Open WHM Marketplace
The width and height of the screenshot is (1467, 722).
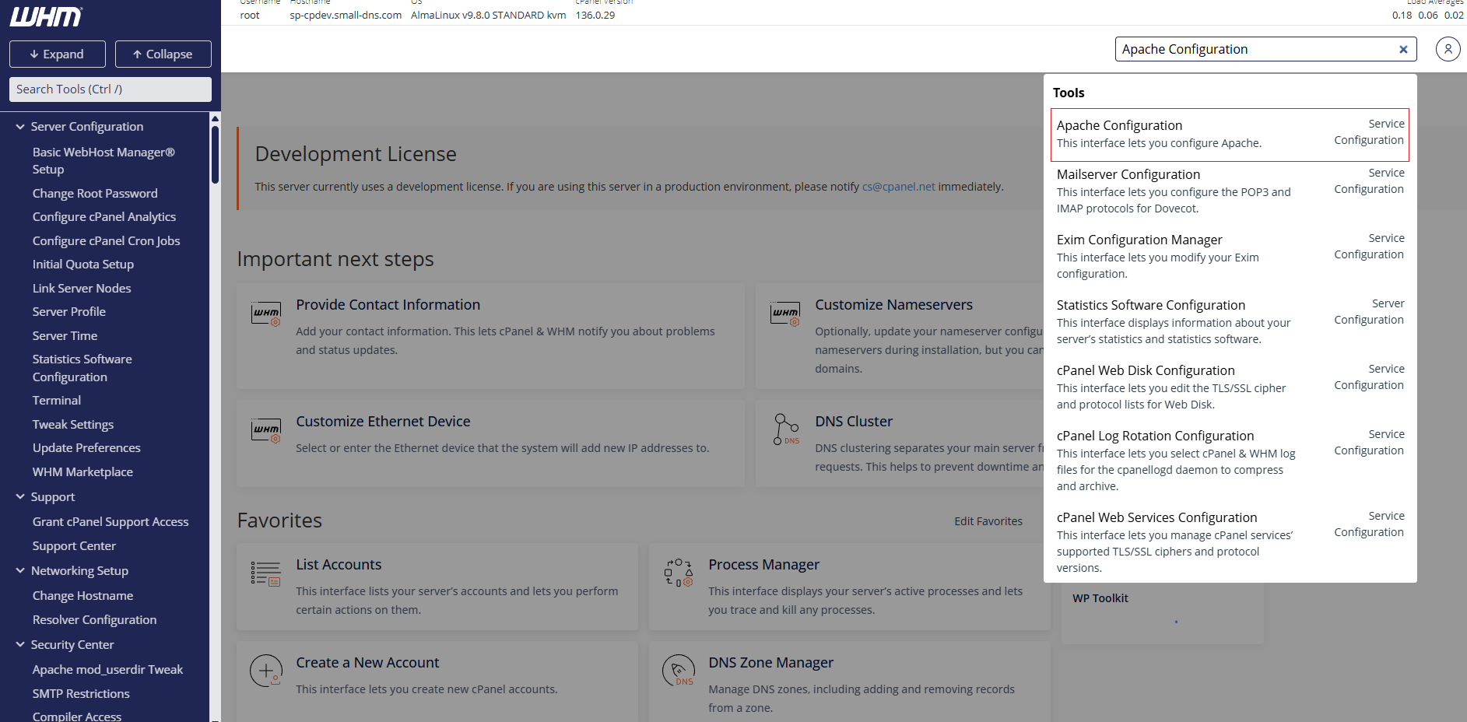point(82,471)
